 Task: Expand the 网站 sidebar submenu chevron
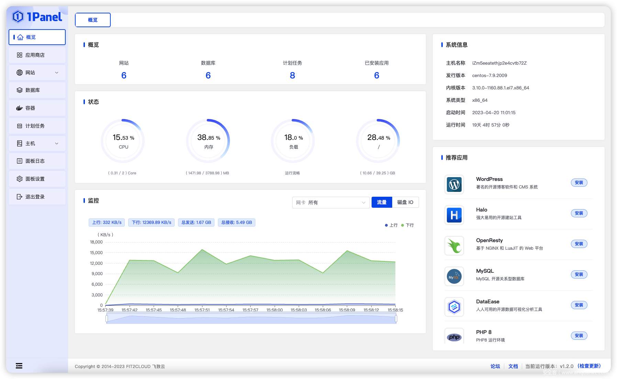point(57,73)
